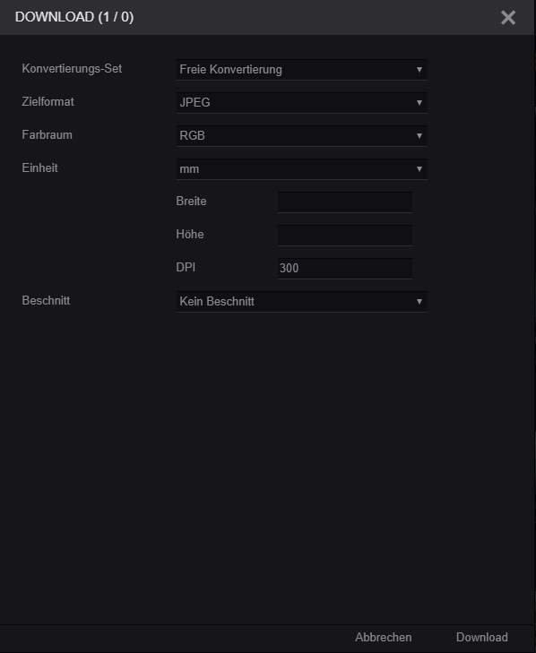Open the Farbraum dropdown showing RGB

(302, 136)
